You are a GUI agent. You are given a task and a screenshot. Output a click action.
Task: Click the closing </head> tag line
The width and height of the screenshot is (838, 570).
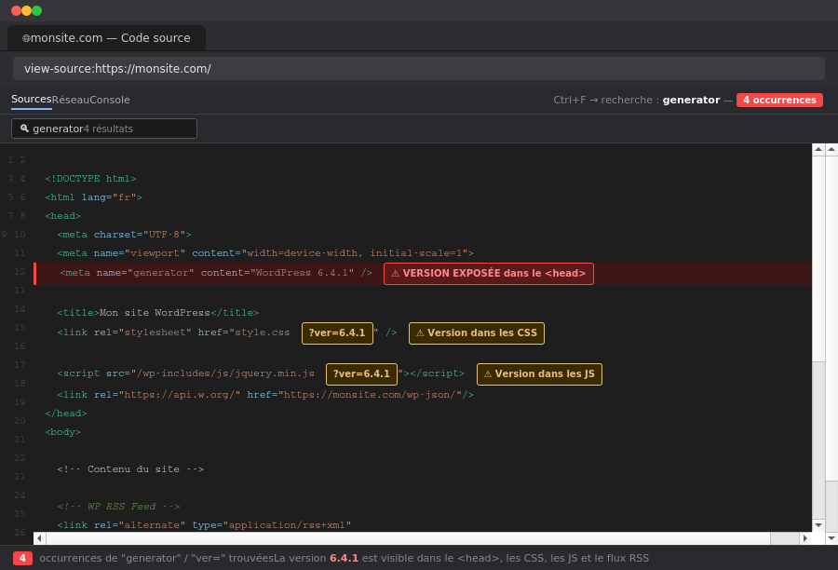tap(66, 414)
